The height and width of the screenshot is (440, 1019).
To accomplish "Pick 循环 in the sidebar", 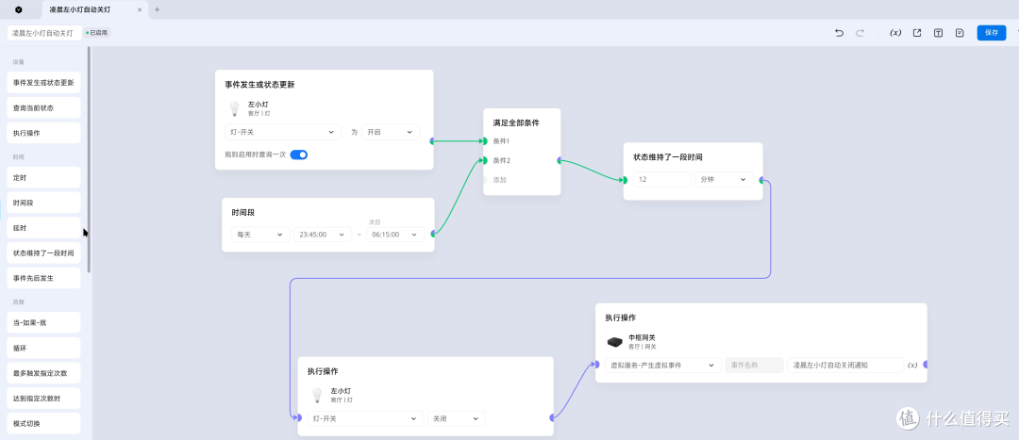I will click(43, 348).
